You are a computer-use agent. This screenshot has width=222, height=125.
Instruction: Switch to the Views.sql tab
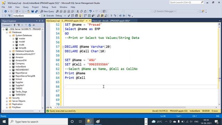111,21
